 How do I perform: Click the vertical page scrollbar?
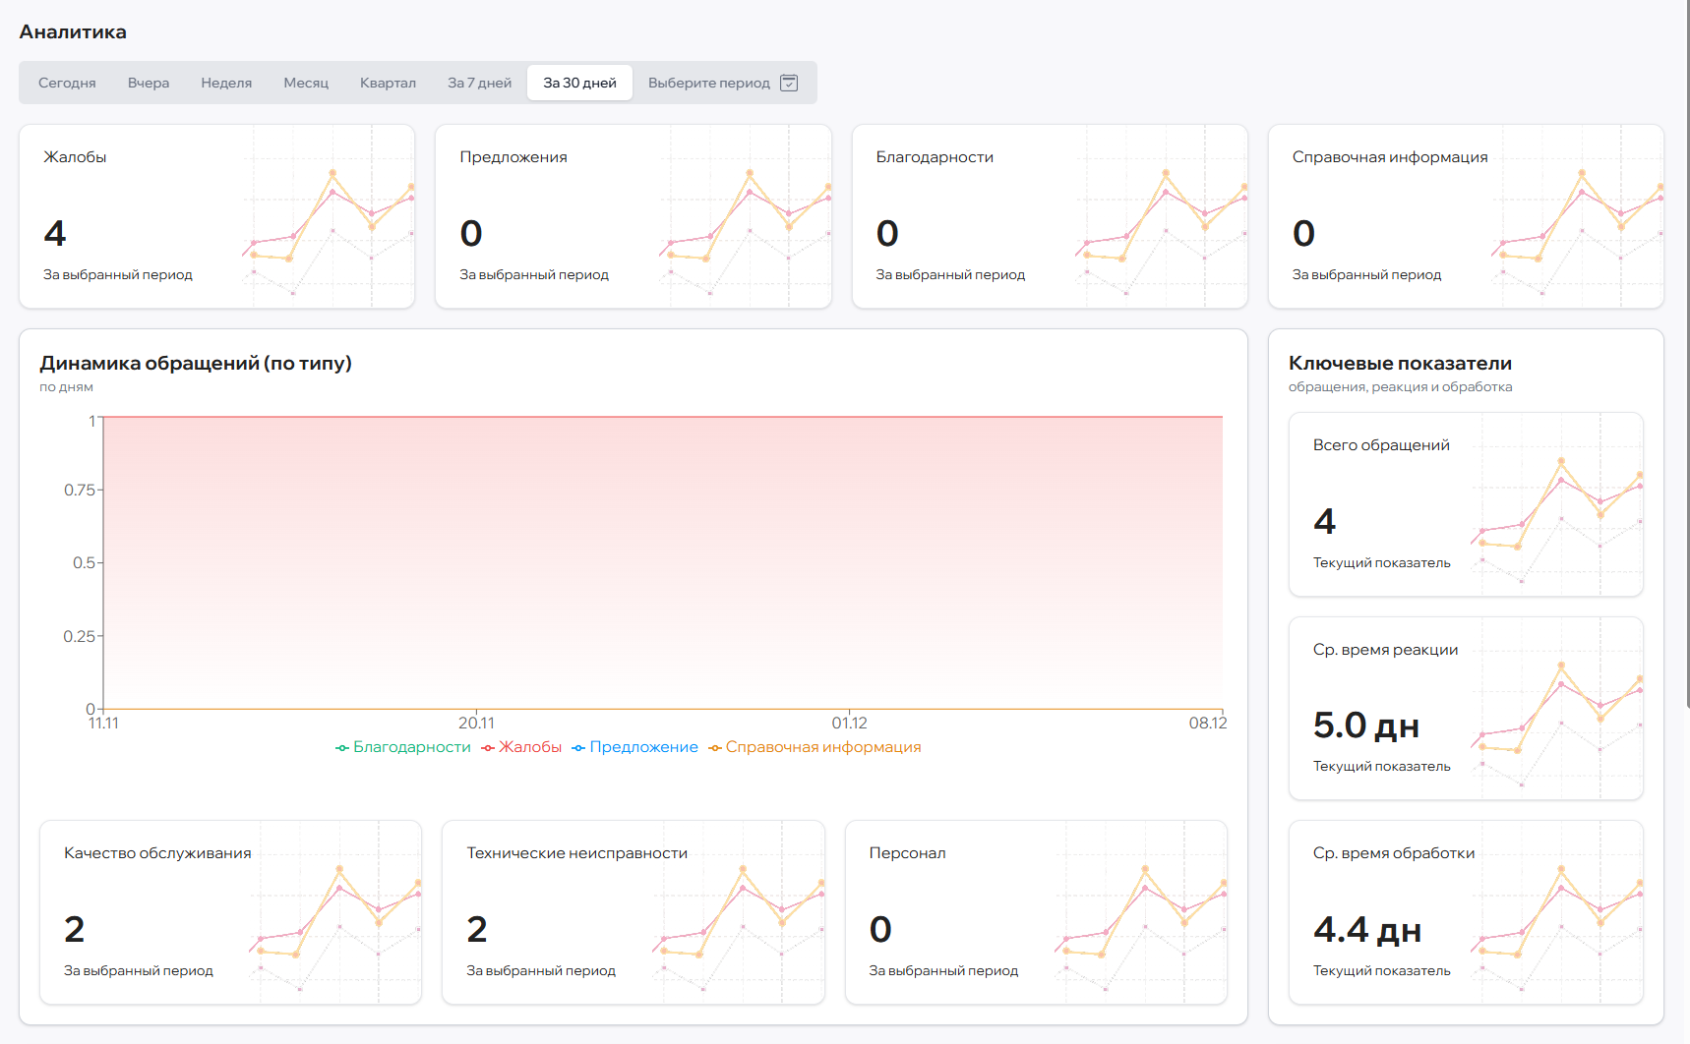[x=1686, y=354]
